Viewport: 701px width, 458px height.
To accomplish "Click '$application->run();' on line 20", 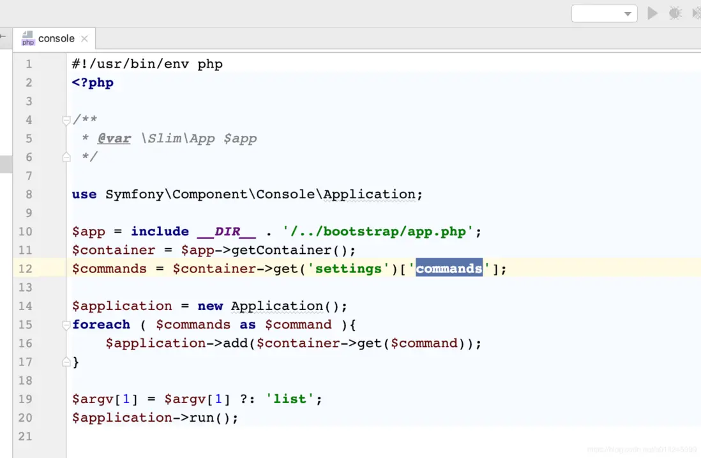I will coord(155,418).
